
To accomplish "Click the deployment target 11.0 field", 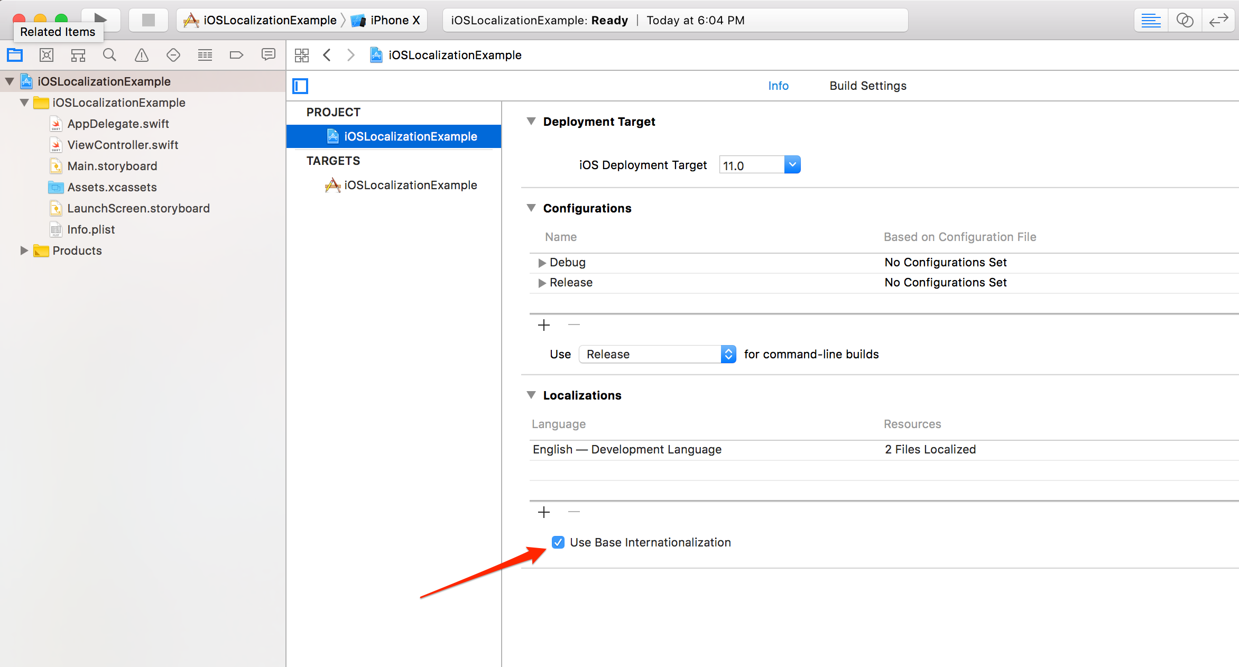I will pos(752,165).
